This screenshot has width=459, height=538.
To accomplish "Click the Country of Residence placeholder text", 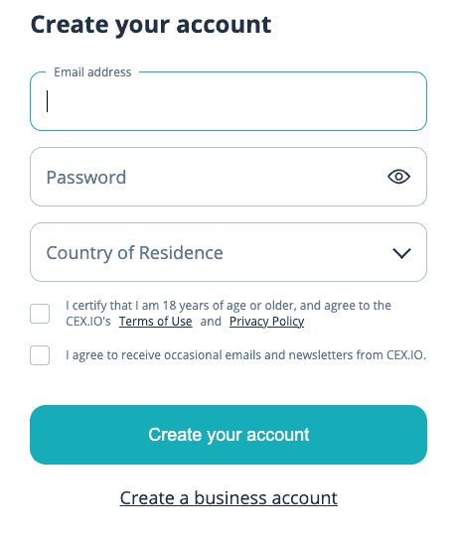I will click(x=134, y=253).
